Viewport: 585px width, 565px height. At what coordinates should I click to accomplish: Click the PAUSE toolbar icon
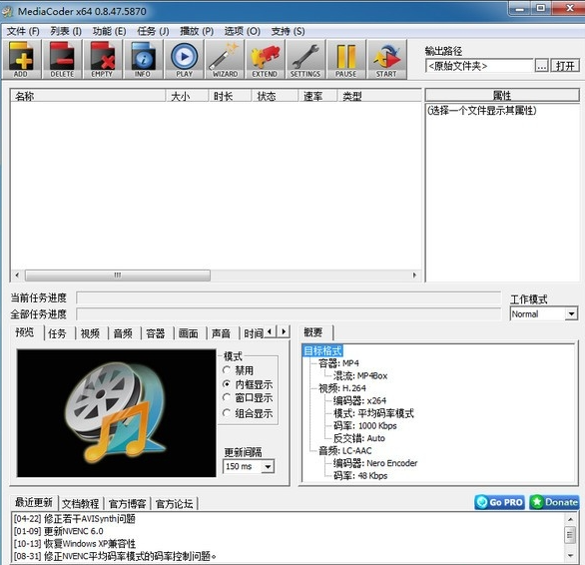pyautogui.click(x=345, y=59)
